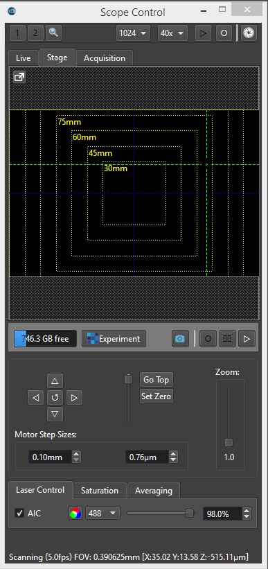
Task: Click the laser power slider handle
Action: [189, 513]
